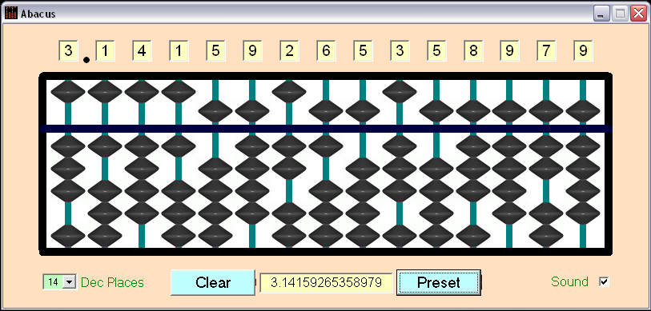Click the Preset button
651x311 pixels.
(439, 282)
